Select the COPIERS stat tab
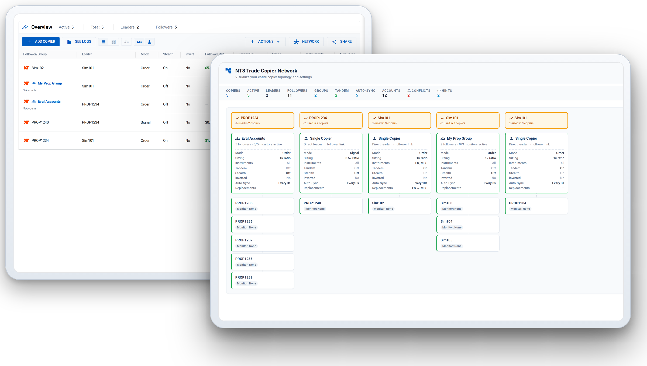This screenshot has height=366, width=647. point(233,93)
